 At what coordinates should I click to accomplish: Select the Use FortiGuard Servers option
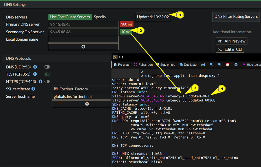coord(70,17)
